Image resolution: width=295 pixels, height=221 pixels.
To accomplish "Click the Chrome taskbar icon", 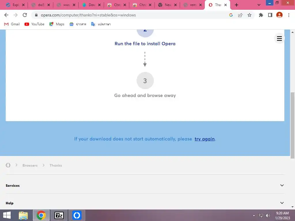I will click(x=41, y=215).
